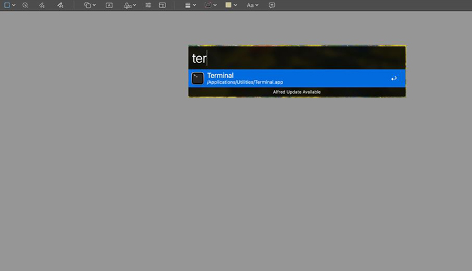Open the Sign signature menu

(130, 5)
